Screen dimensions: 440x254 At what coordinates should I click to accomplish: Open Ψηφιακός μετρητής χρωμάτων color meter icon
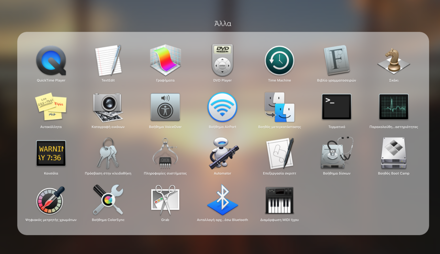pyautogui.click(x=51, y=200)
